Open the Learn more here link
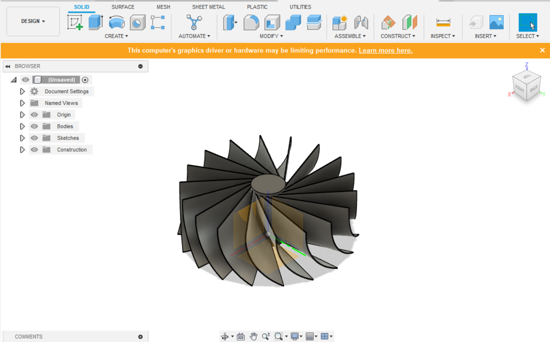 coord(386,50)
